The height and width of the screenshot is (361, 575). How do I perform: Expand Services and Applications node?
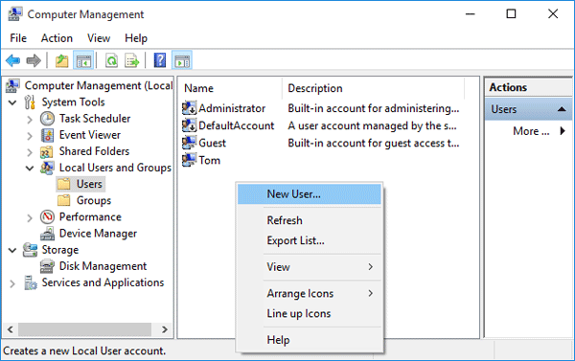(12, 283)
